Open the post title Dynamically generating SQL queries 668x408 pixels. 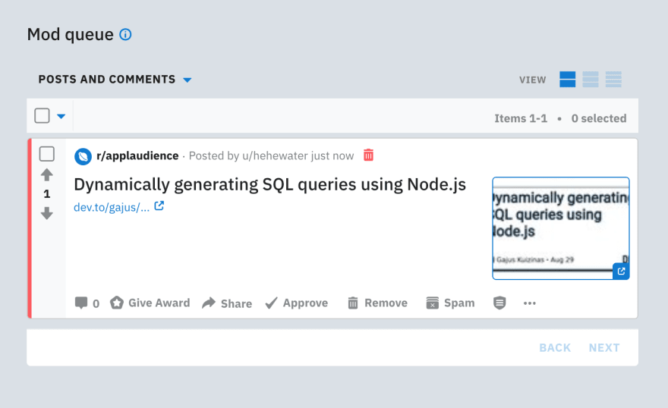tap(269, 184)
